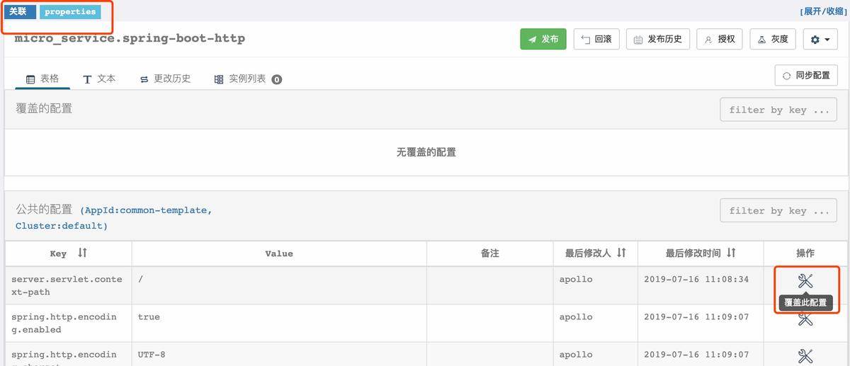Switch to the 表格 table tab

42,79
